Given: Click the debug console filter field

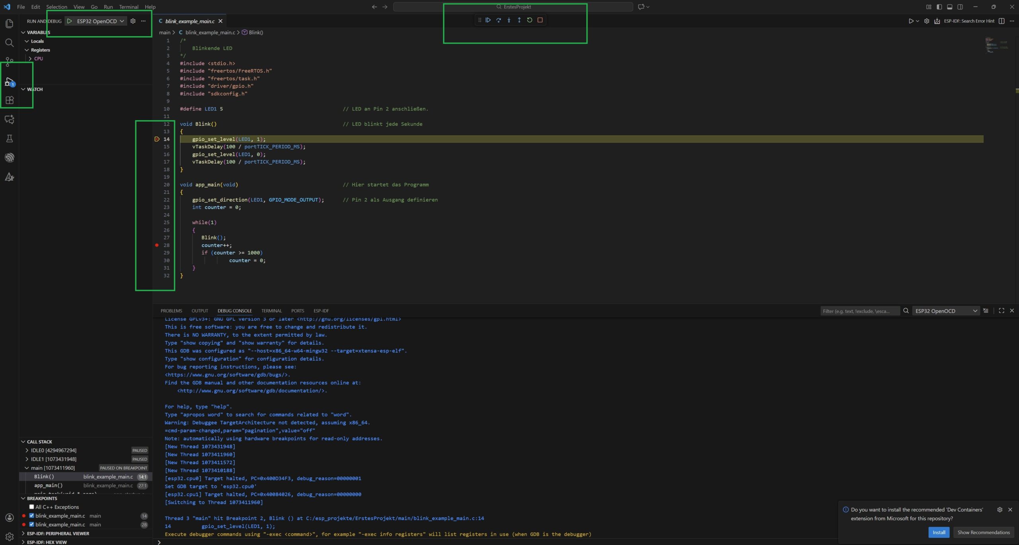Looking at the screenshot, I should [859, 311].
